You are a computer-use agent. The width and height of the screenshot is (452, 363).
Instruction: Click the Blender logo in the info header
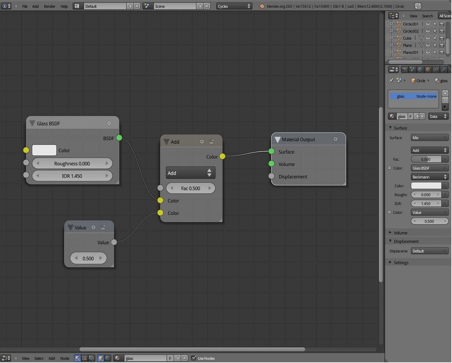(x=261, y=6)
